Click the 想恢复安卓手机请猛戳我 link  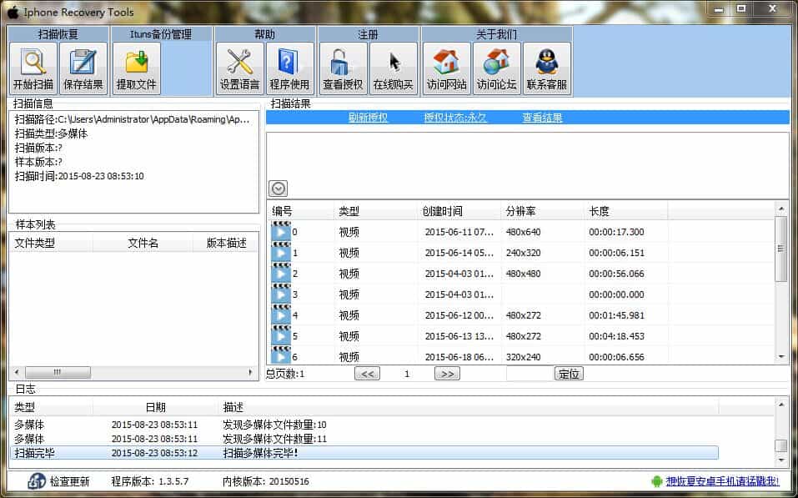click(x=723, y=481)
